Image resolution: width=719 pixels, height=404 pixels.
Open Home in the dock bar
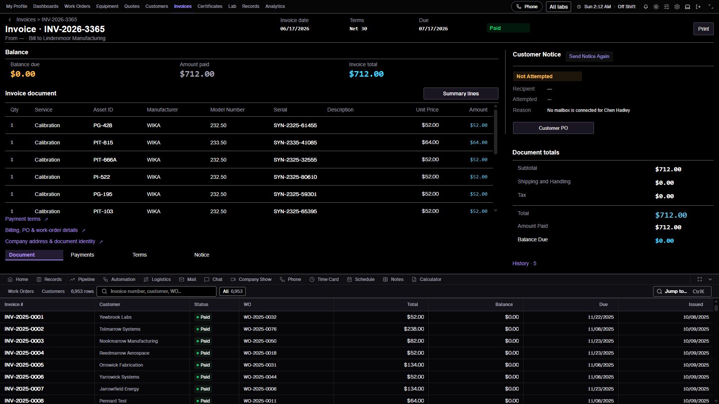(18, 279)
